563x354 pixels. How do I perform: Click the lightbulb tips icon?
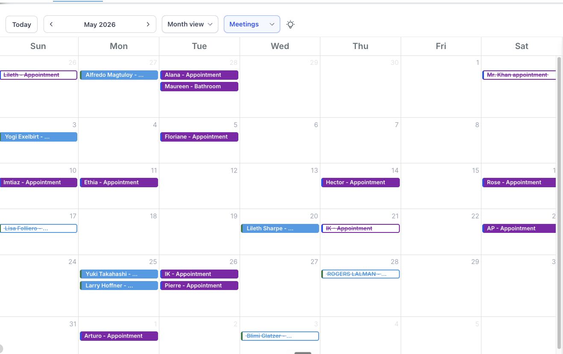pos(290,24)
